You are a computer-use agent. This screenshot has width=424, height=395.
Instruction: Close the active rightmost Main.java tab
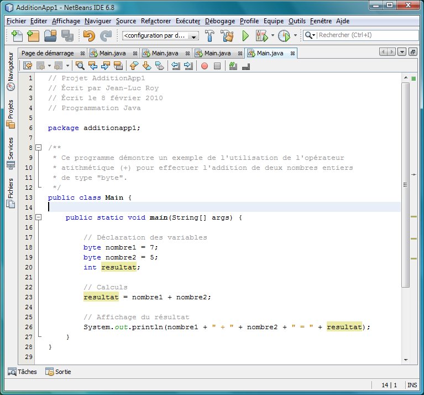[292, 54]
